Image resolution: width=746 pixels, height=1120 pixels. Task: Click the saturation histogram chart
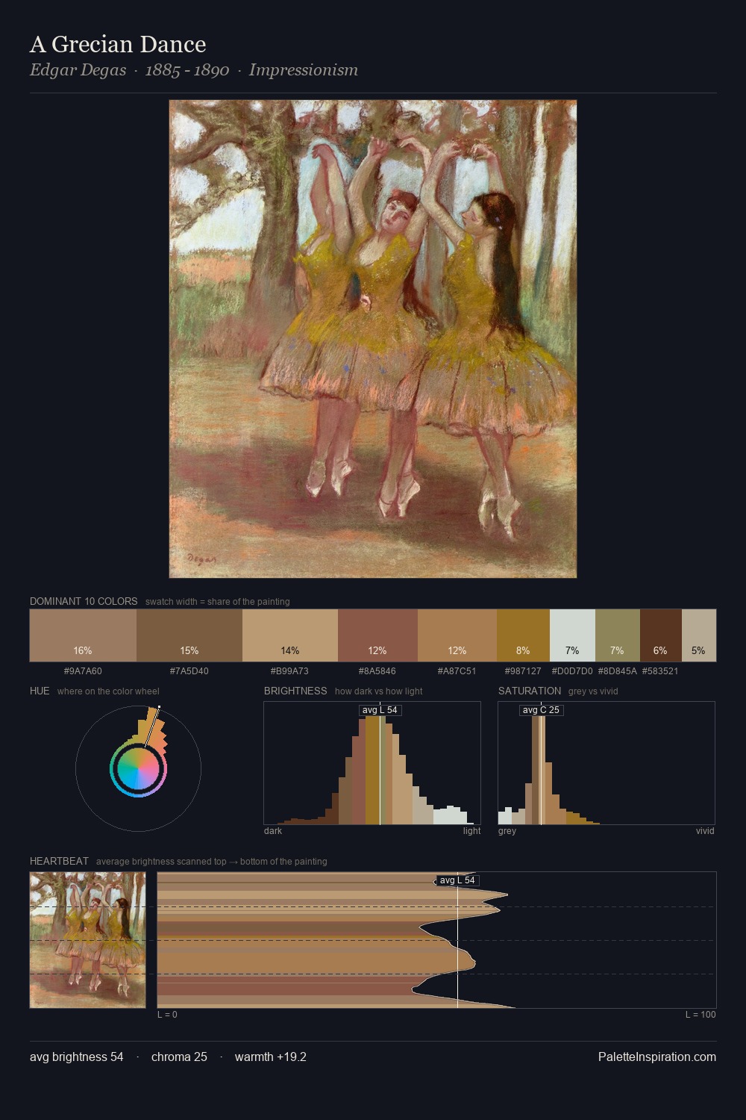pos(606,763)
